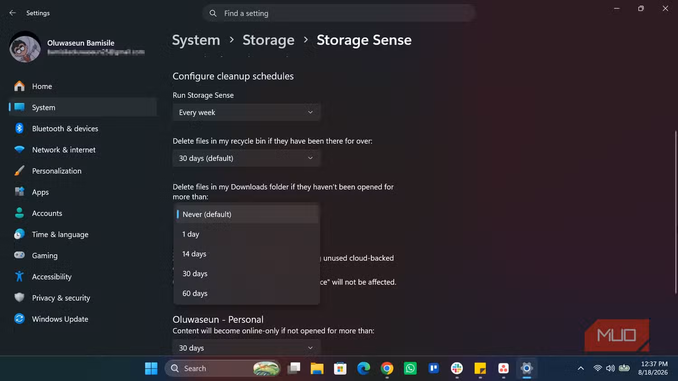Click the Apps icon in sidebar
This screenshot has width=678, height=381.
(x=19, y=192)
